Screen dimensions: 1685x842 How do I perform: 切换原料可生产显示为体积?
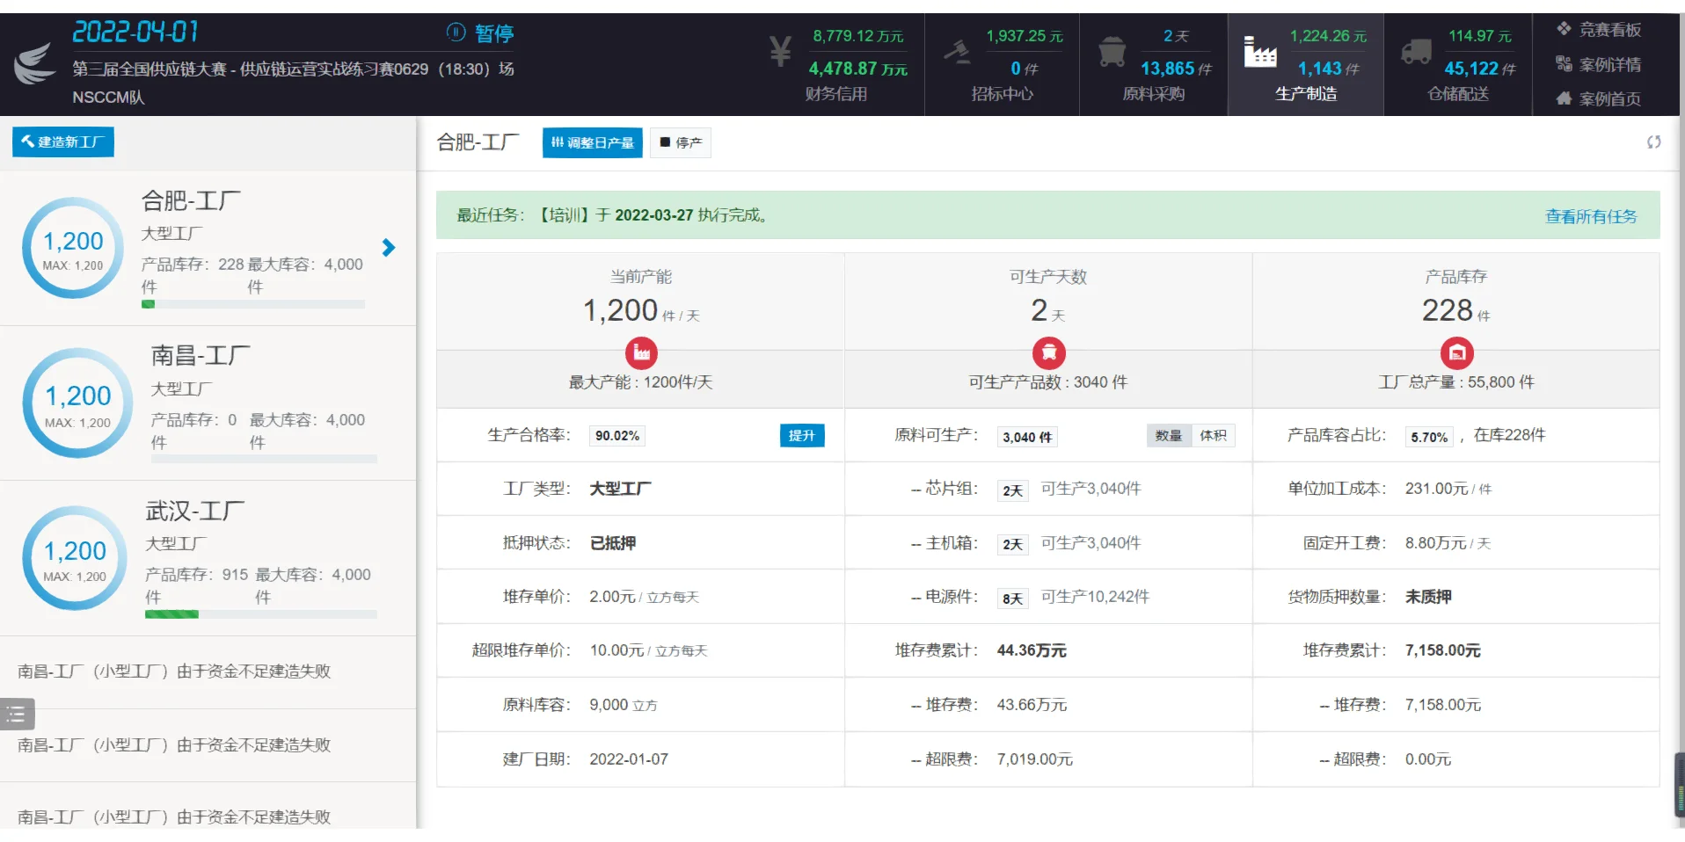click(x=1215, y=435)
